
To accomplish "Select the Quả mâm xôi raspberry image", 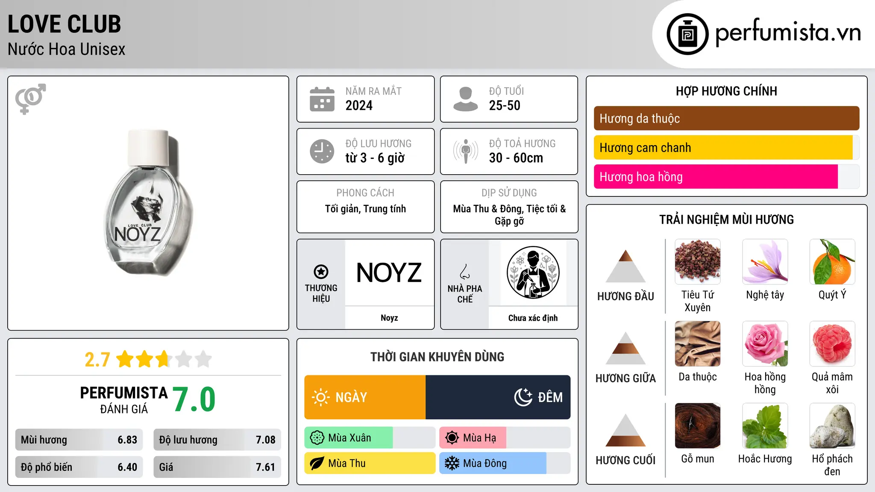I will pos(832,344).
